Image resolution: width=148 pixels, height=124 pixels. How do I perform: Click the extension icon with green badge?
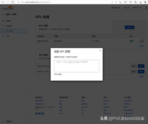pyautogui.click(x=141, y=2)
